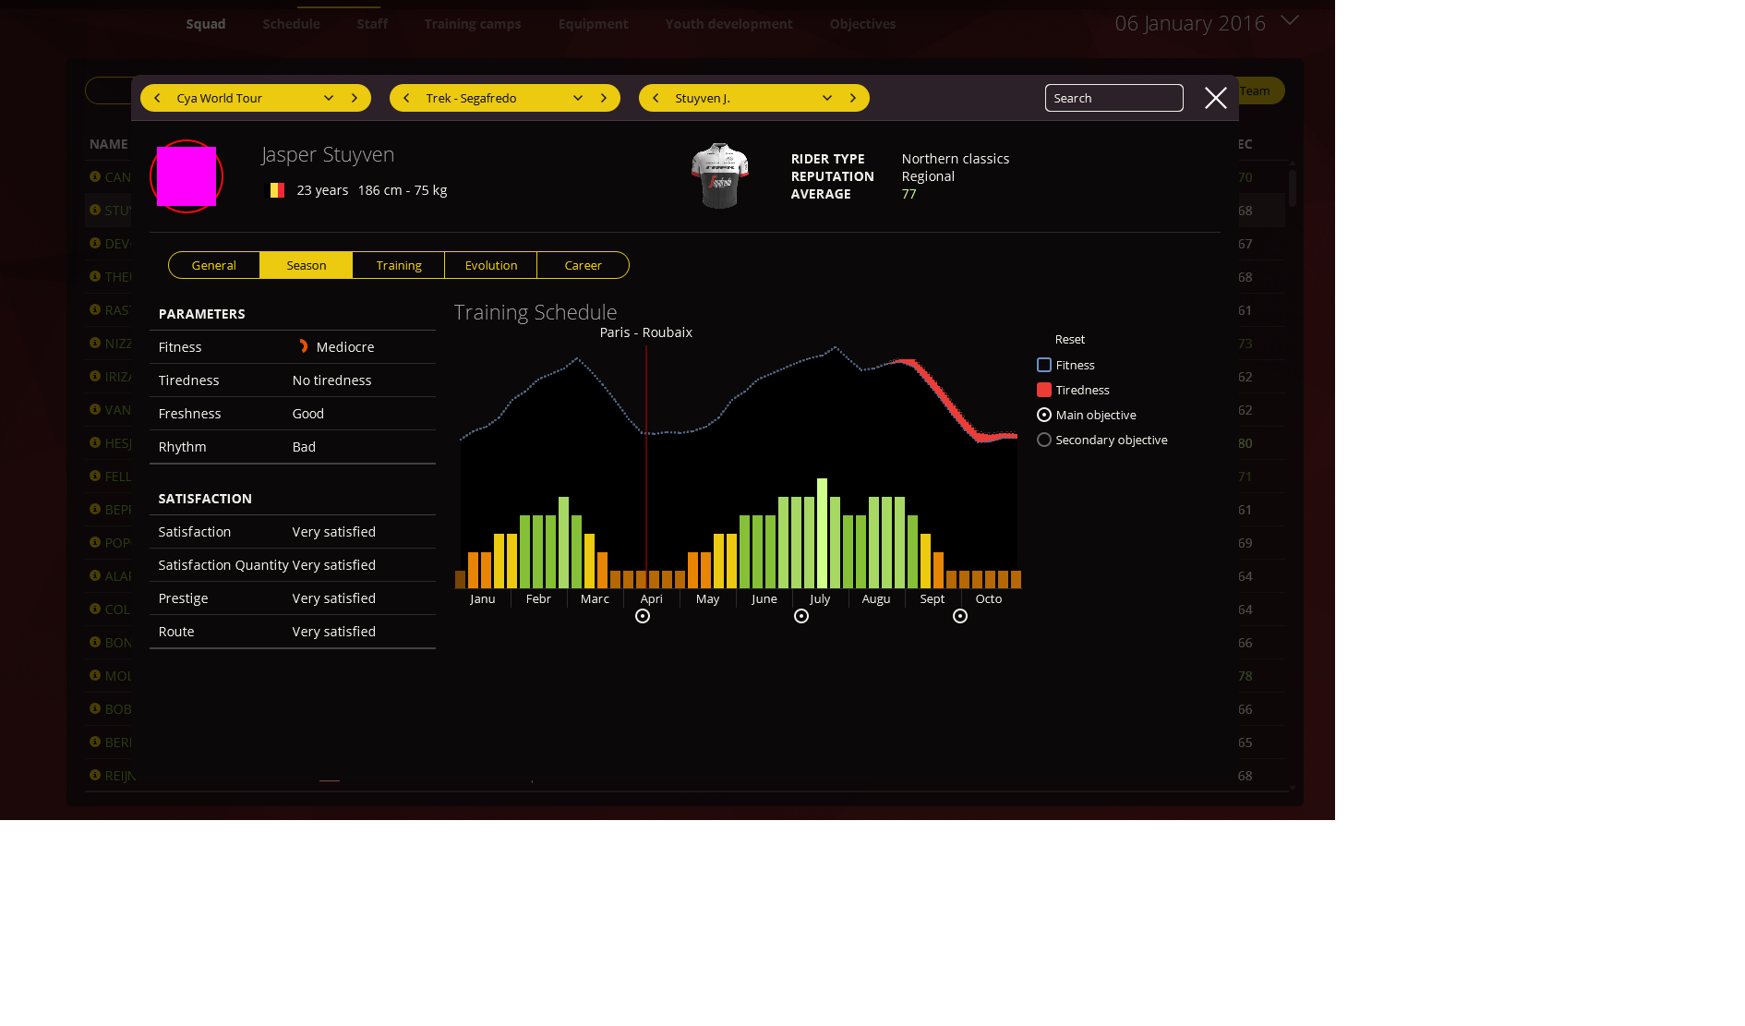Toggle the Fitness curve checkbox
Screen dimensions: 1745x1026
[x=1044, y=366]
